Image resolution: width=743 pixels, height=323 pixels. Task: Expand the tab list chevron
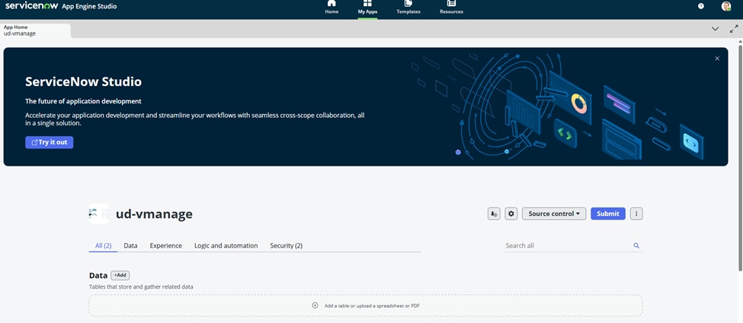715,29
